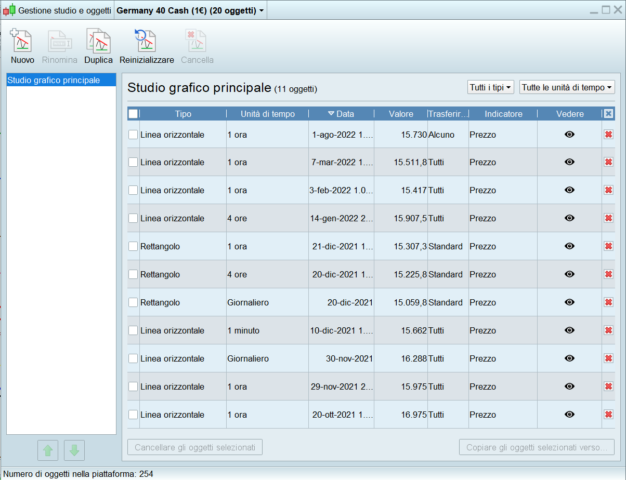Image resolution: width=626 pixels, height=480 pixels.
Task: Check the Rettangolo Giornaliero row checkbox
Action: click(x=133, y=302)
